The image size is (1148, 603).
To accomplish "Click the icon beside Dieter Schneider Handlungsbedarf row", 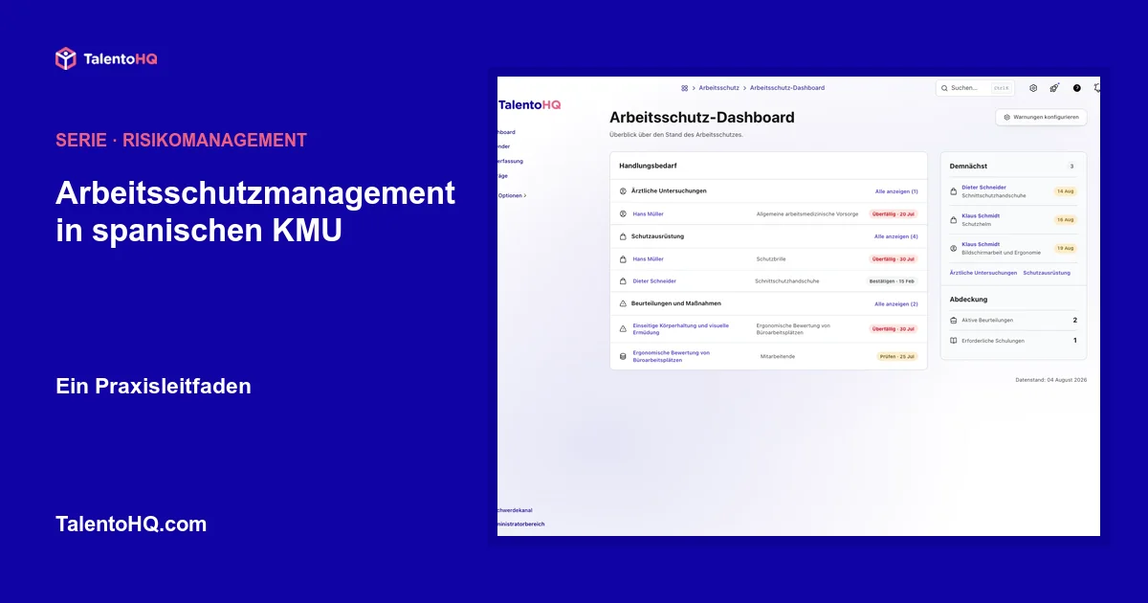I will click(x=623, y=281).
